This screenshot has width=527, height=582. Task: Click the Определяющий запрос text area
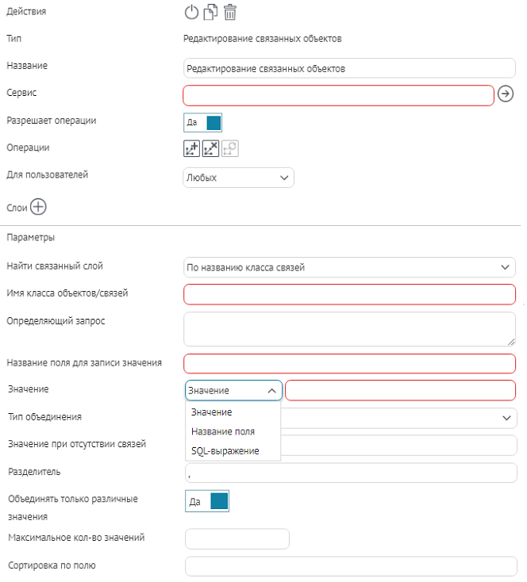click(349, 328)
